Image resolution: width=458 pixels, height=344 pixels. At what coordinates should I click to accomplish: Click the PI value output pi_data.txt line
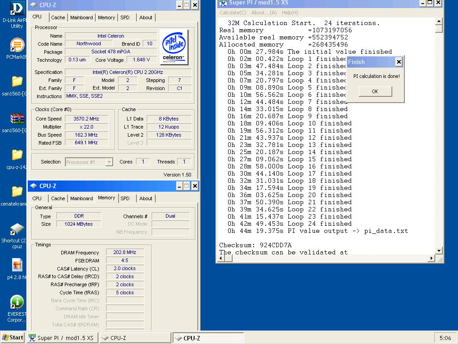coord(318,231)
